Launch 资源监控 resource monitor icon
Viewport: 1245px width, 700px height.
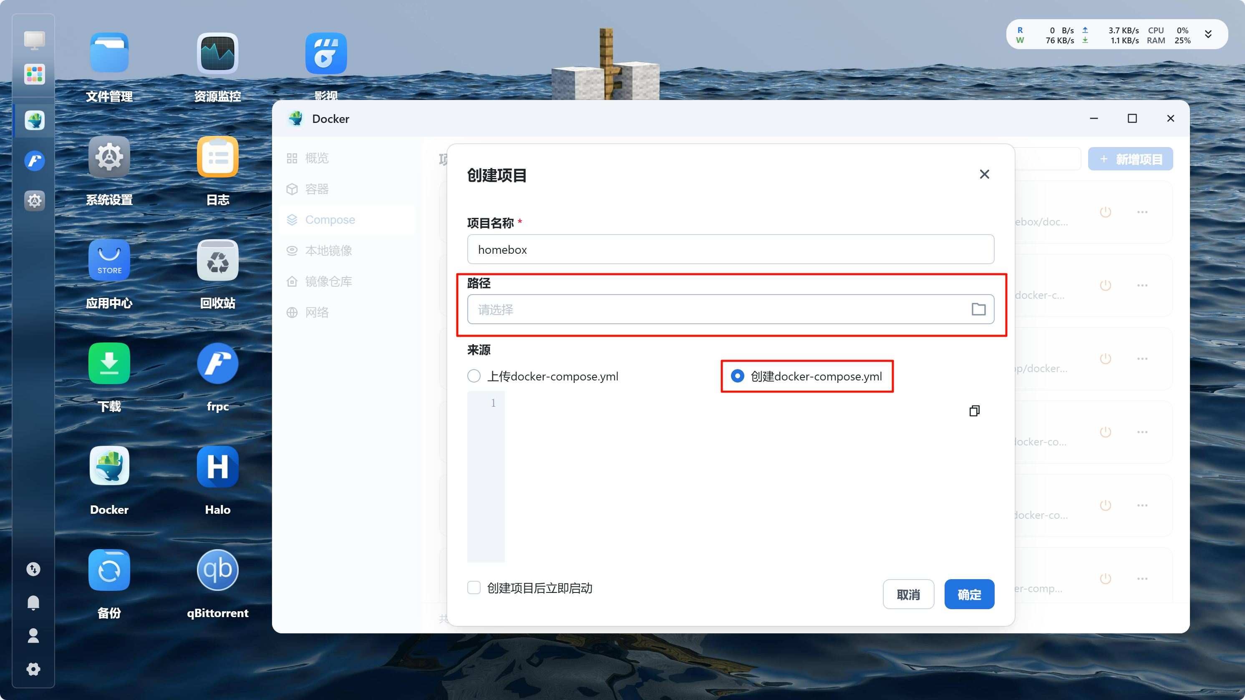coord(217,53)
